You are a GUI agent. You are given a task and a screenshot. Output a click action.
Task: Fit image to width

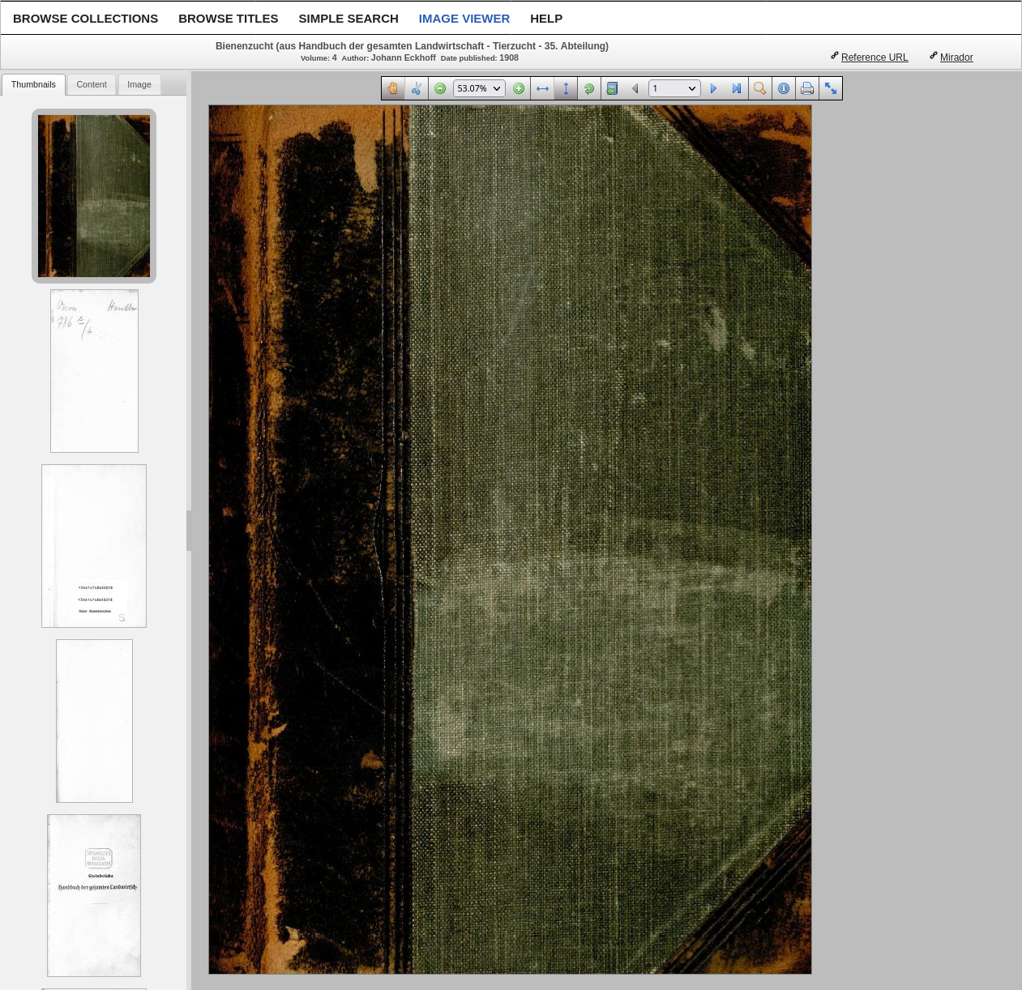pyautogui.click(x=542, y=88)
